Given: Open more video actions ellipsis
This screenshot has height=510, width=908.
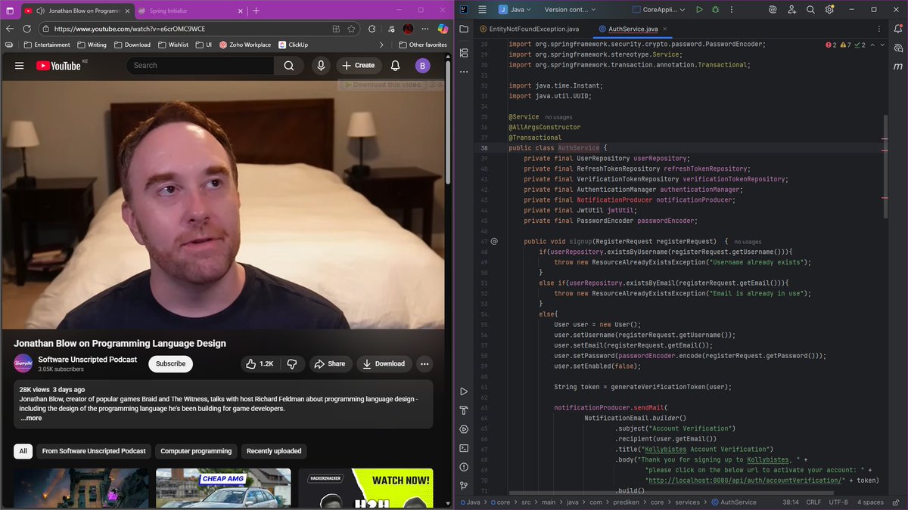Looking at the screenshot, I should tap(424, 363).
